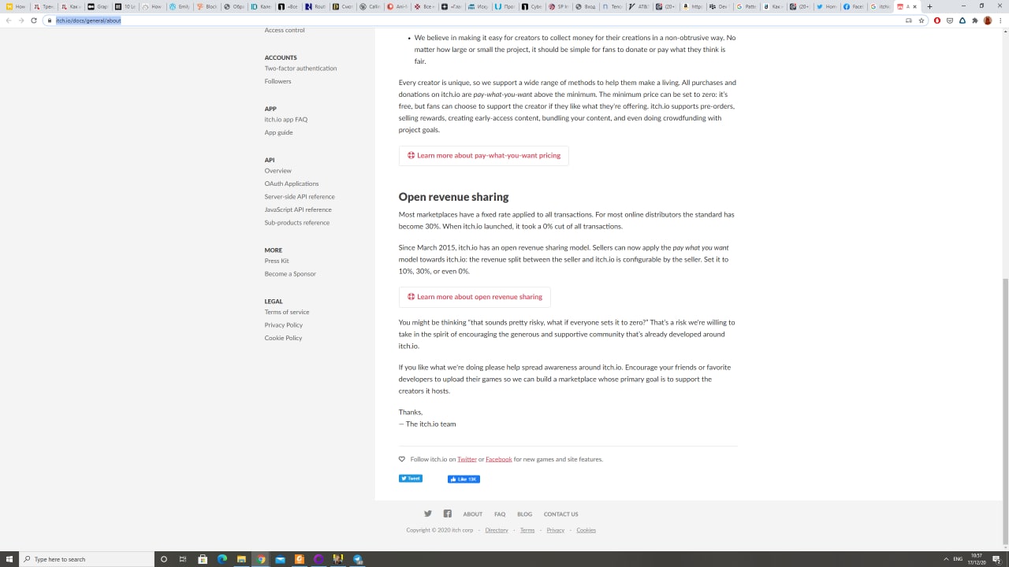Open Followers in the sidebar
This screenshot has width=1009, height=567.
click(277, 81)
